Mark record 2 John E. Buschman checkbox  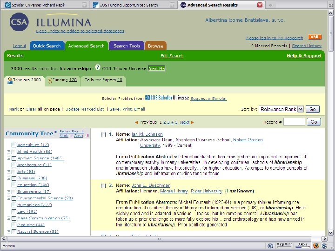pyautogui.click(x=103, y=185)
